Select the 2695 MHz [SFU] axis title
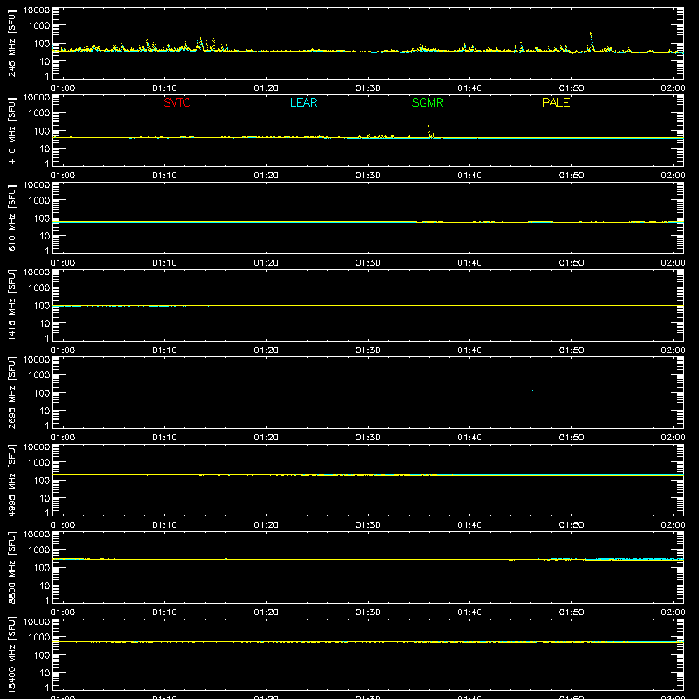Screen dimensions: 699x699 [x=11, y=392]
